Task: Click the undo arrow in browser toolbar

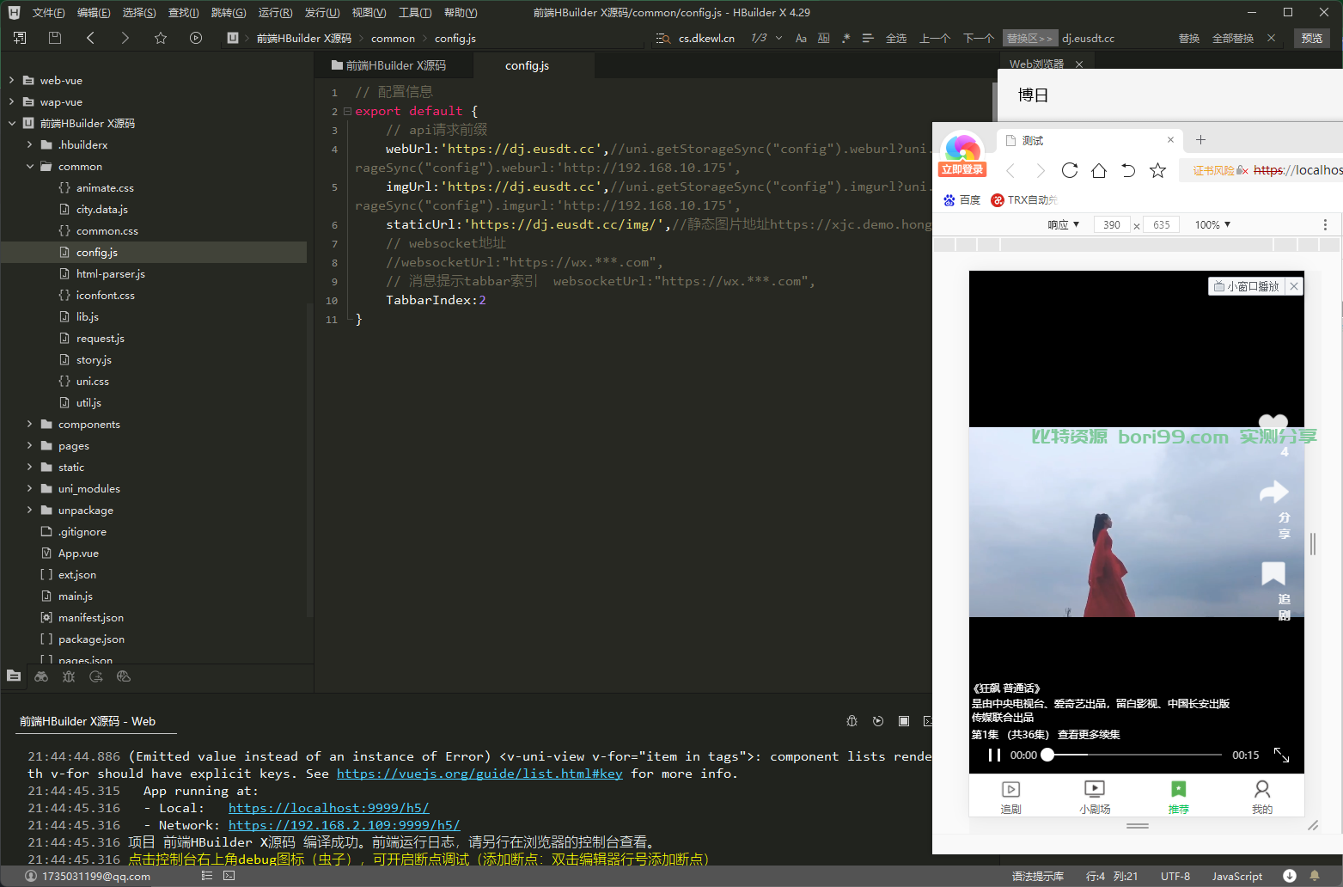Action: pos(1128,170)
